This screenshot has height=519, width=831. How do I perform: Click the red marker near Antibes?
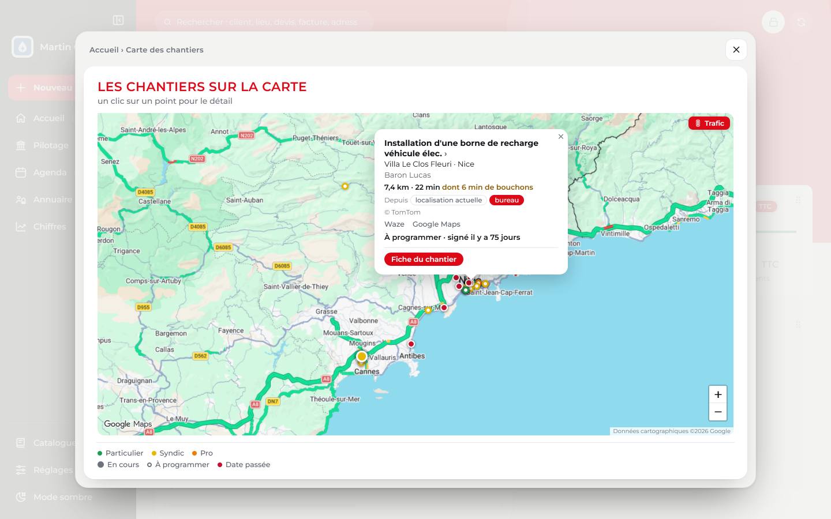pyautogui.click(x=411, y=344)
